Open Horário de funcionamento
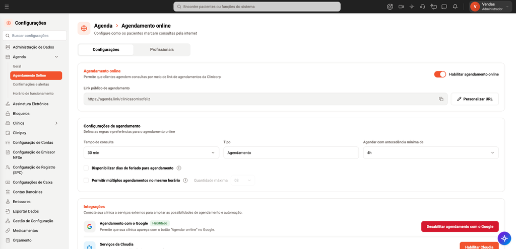This screenshot has width=516, height=249. point(33,94)
